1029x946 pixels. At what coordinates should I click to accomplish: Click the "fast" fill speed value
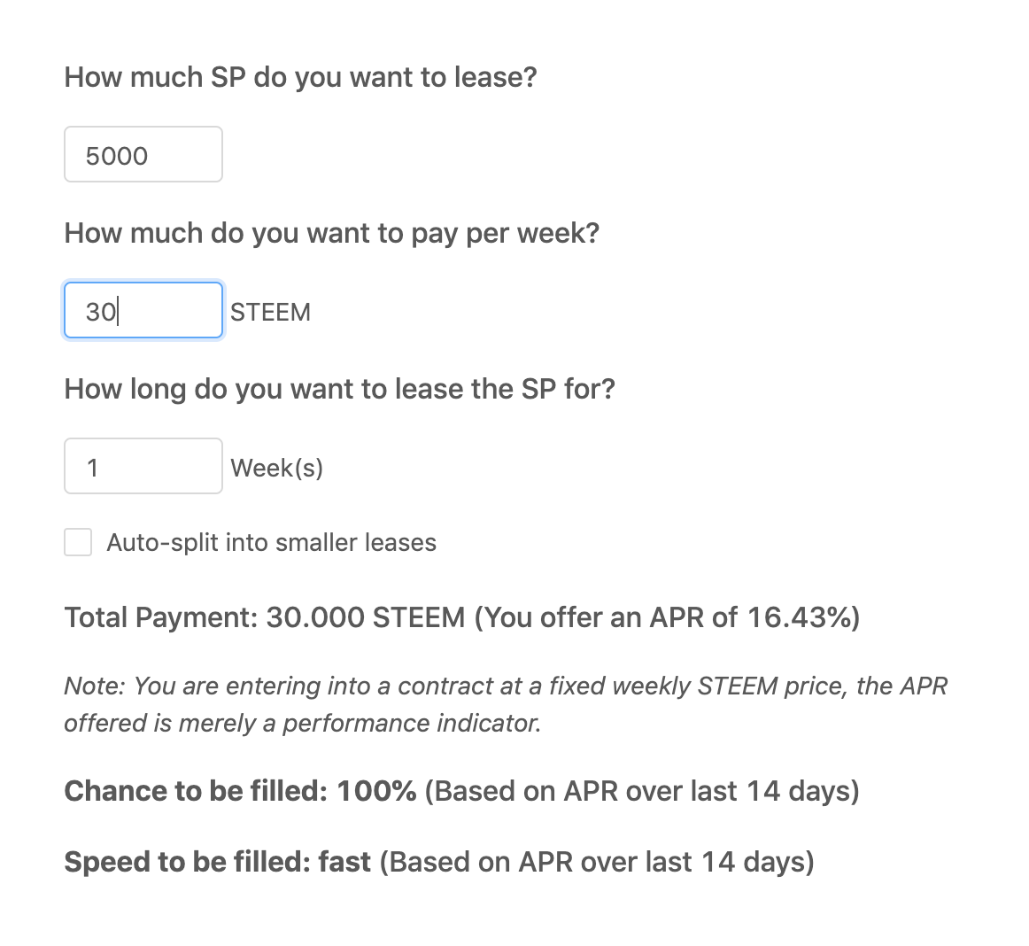[x=344, y=861]
